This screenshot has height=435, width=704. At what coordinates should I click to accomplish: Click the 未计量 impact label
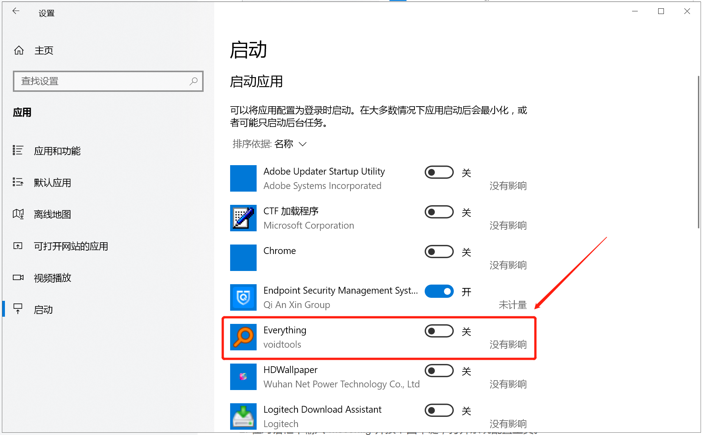[x=513, y=305]
